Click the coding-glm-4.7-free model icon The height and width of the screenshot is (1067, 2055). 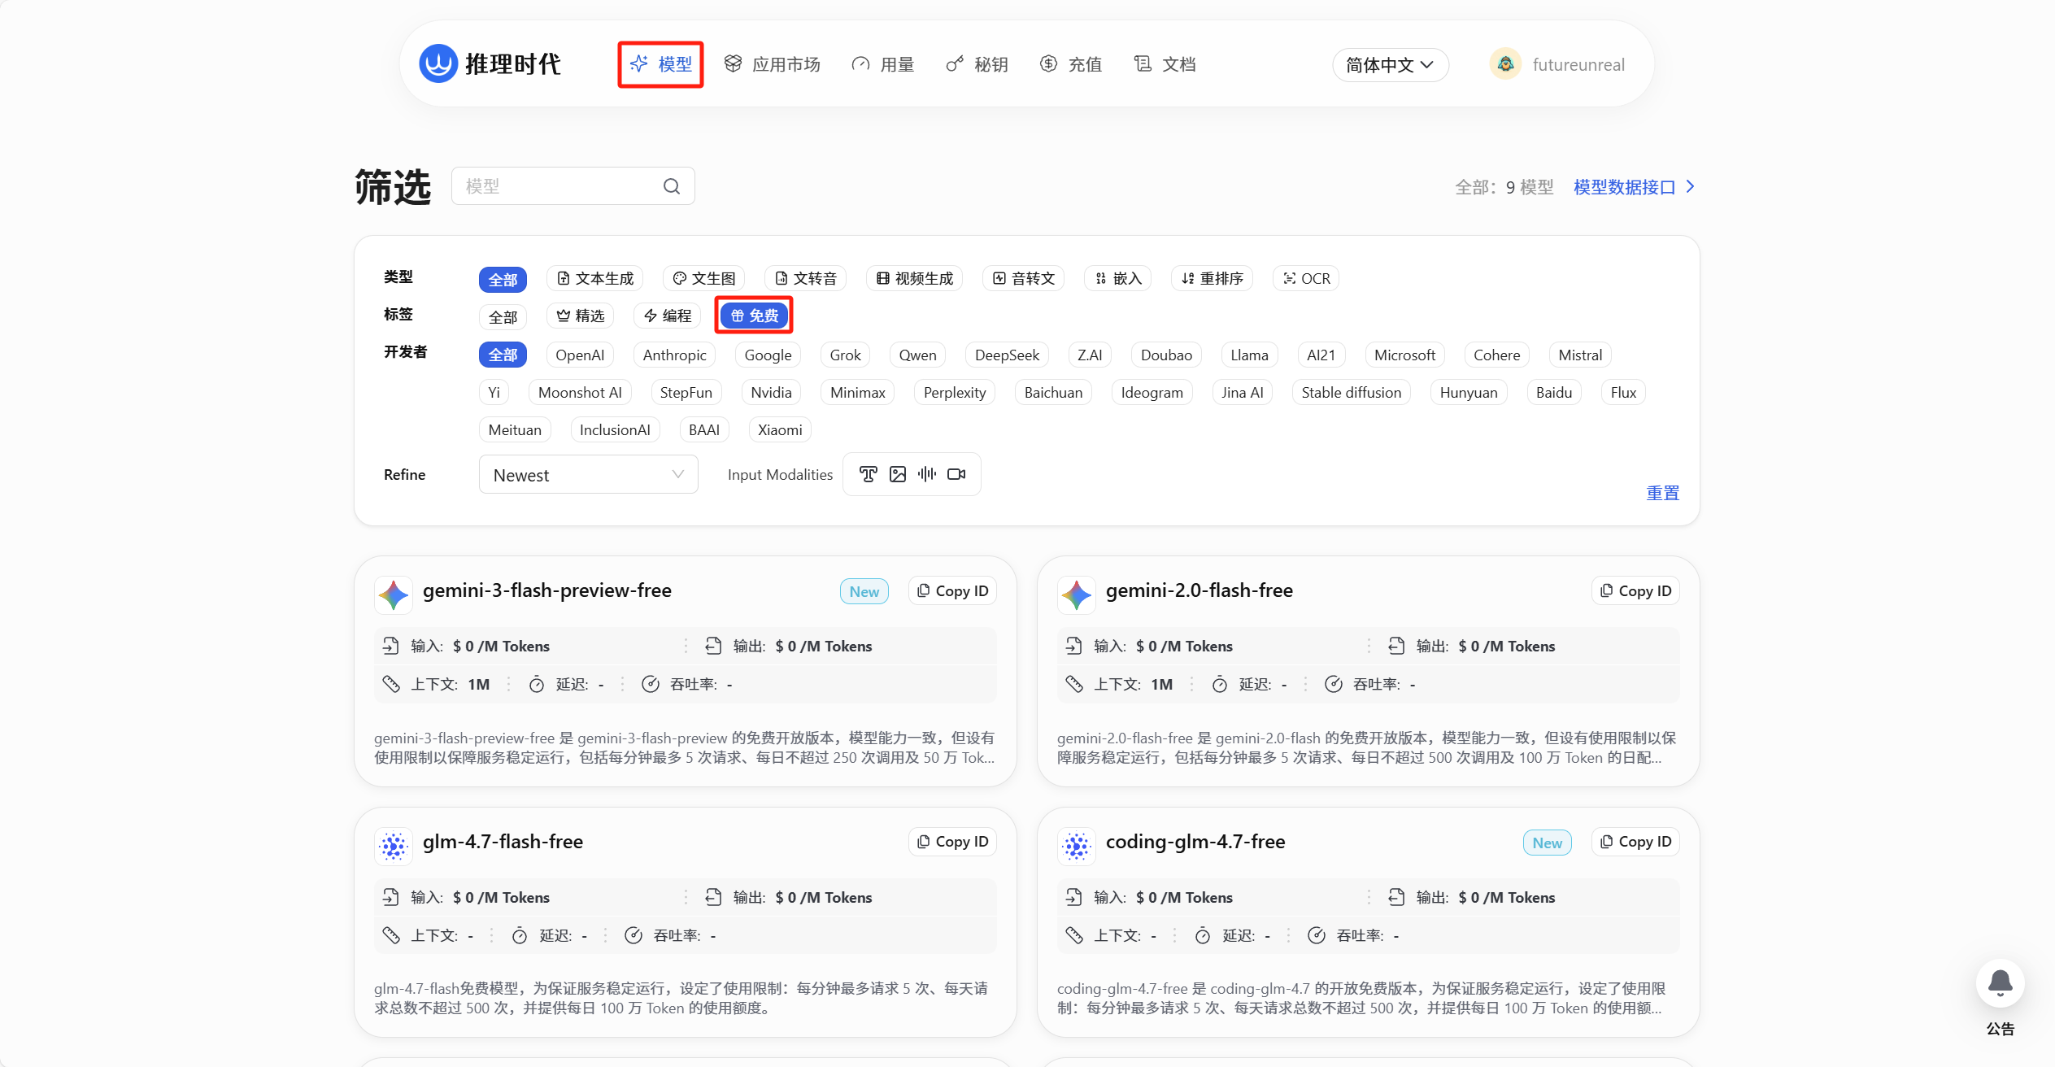[x=1077, y=846]
